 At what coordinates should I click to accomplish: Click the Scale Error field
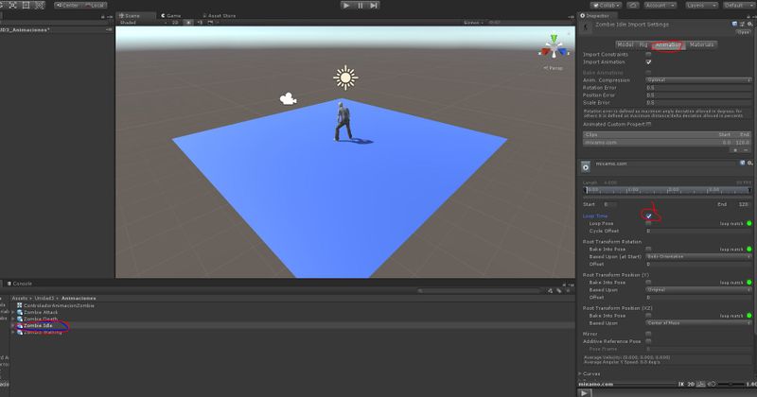click(x=698, y=103)
